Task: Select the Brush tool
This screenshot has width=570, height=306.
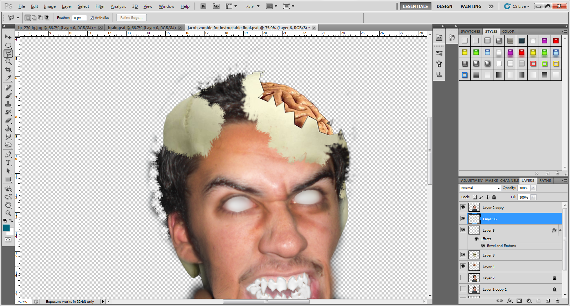Action: point(8,96)
